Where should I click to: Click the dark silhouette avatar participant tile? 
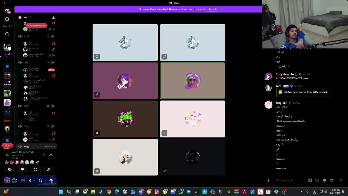[x=192, y=157]
